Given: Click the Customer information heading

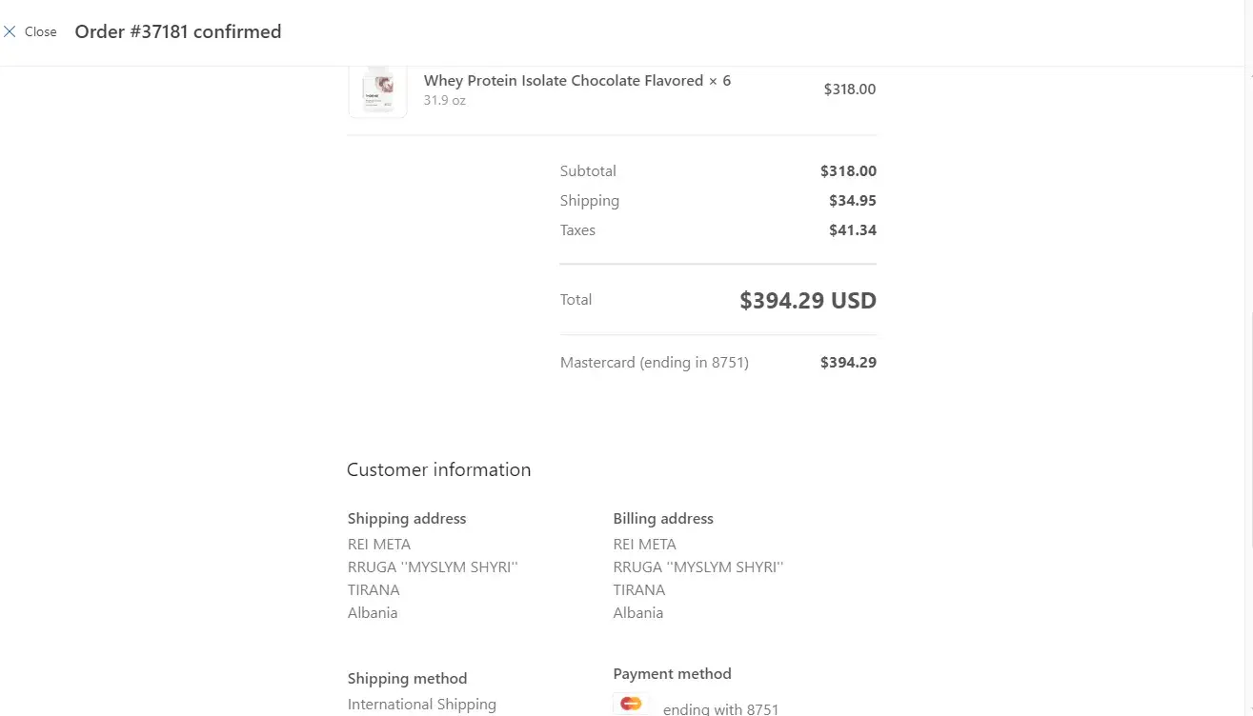Looking at the screenshot, I should tap(438, 469).
